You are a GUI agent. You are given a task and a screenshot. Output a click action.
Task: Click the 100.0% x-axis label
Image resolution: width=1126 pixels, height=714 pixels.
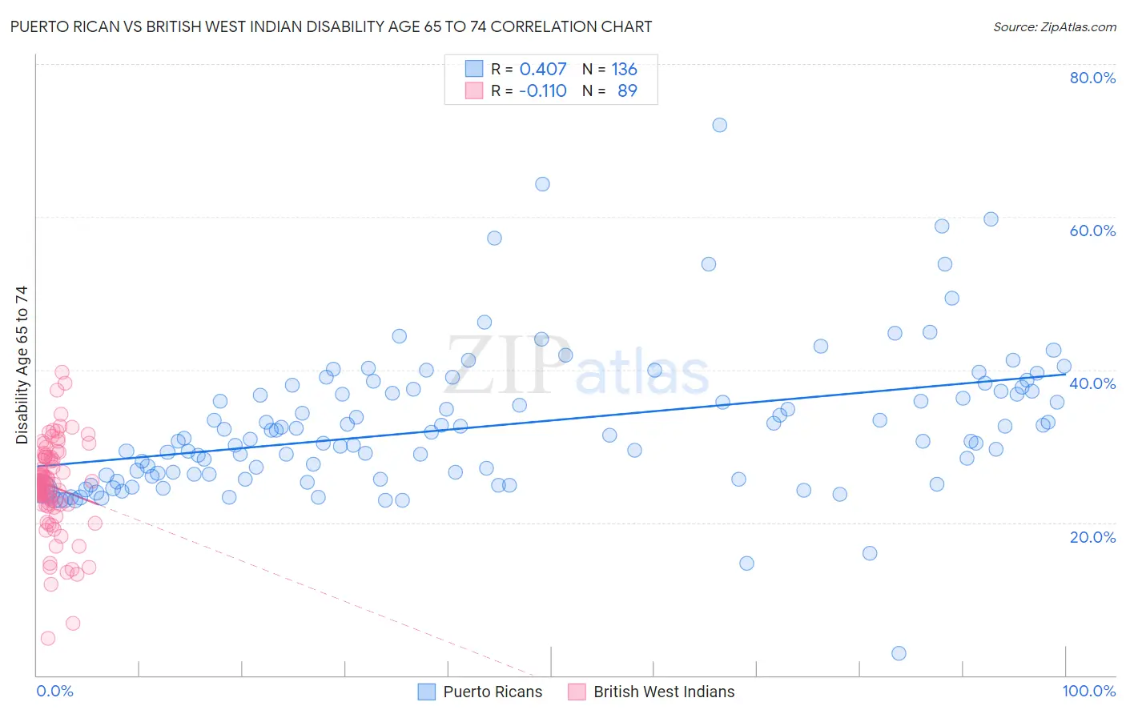tap(1089, 691)
